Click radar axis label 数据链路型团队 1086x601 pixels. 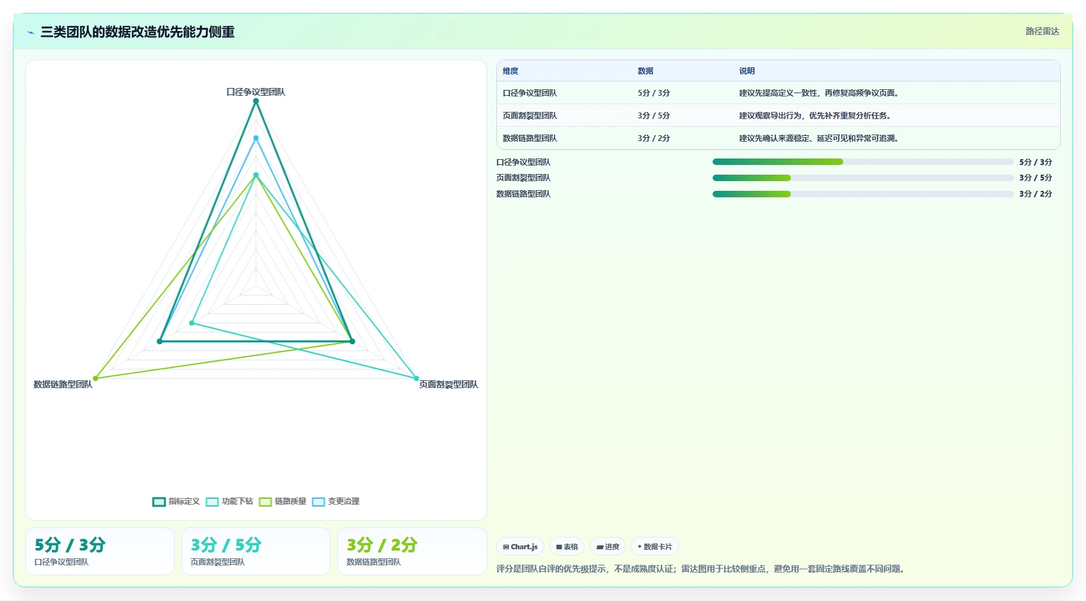click(63, 384)
